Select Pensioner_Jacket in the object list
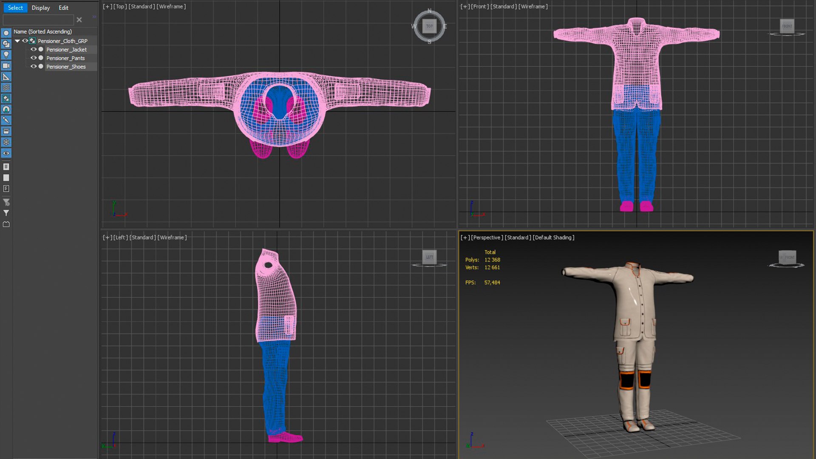The height and width of the screenshot is (459, 816). 66,49
